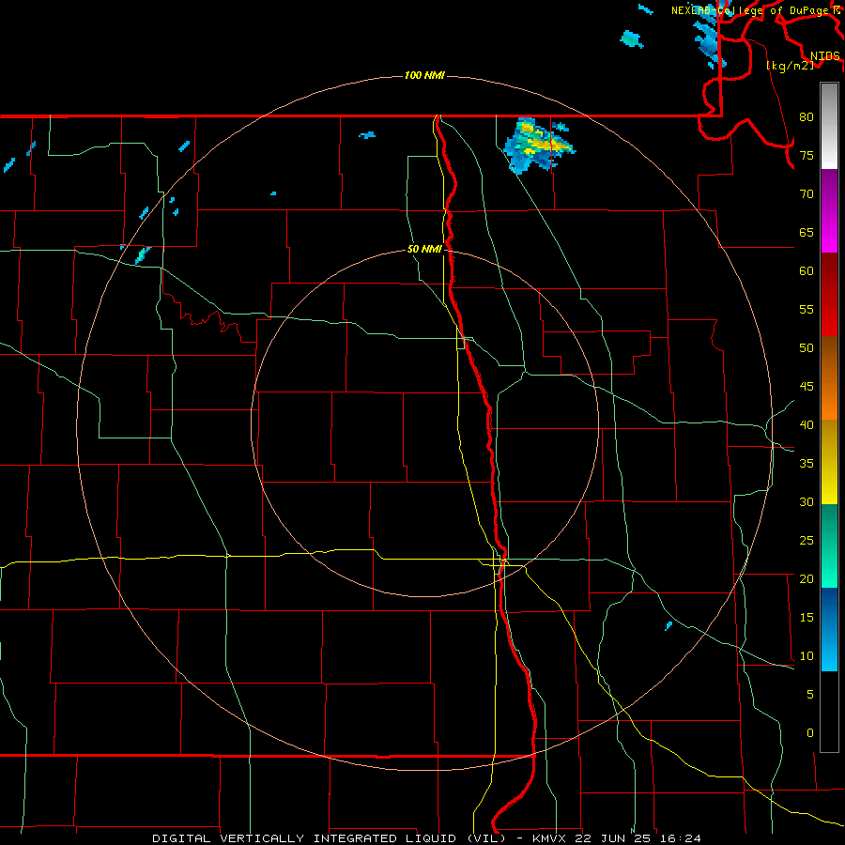This screenshot has height=845, width=845.
Task: Pick the yellow segment of the color bar
Action: coord(829,462)
